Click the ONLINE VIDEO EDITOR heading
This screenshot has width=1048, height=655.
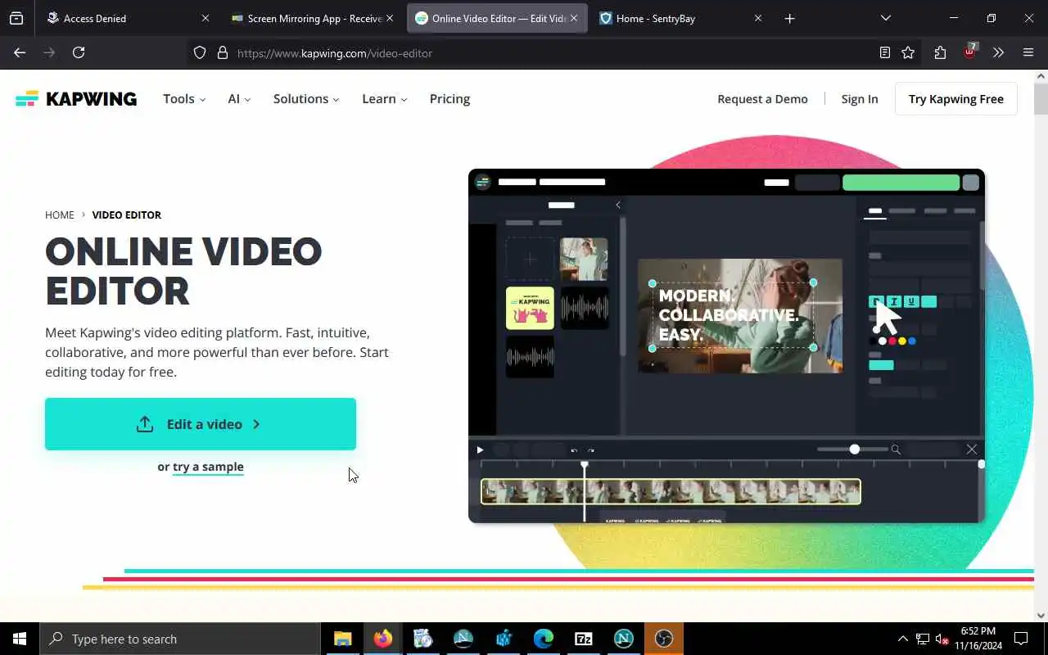click(x=183, y=271)
